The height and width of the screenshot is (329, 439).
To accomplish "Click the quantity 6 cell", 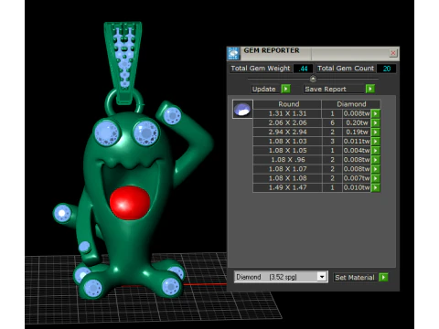I will click(x=332, y=122).
